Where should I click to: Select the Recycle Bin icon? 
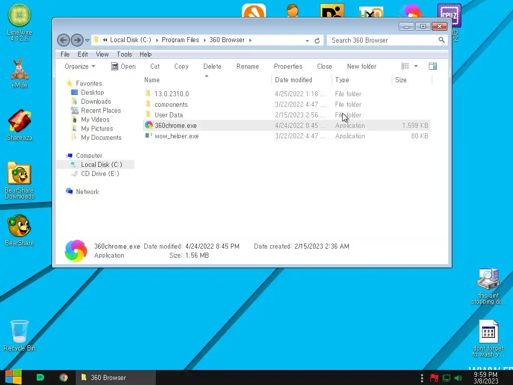pyautogui.click(x=20, y=335)
